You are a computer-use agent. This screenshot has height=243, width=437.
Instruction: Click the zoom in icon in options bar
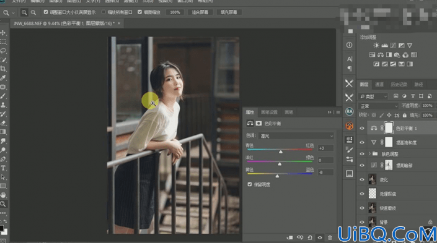[24, 12]
